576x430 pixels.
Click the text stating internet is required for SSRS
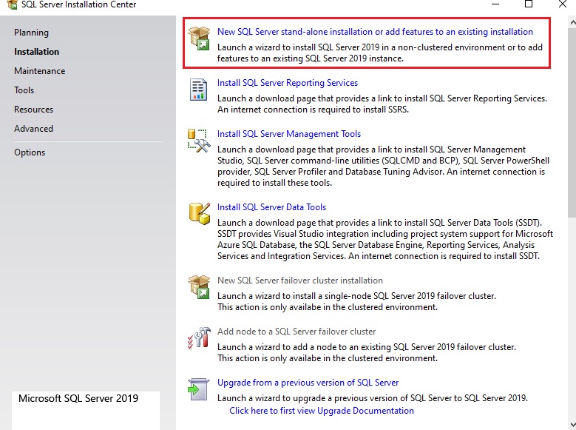click(313, 110)
